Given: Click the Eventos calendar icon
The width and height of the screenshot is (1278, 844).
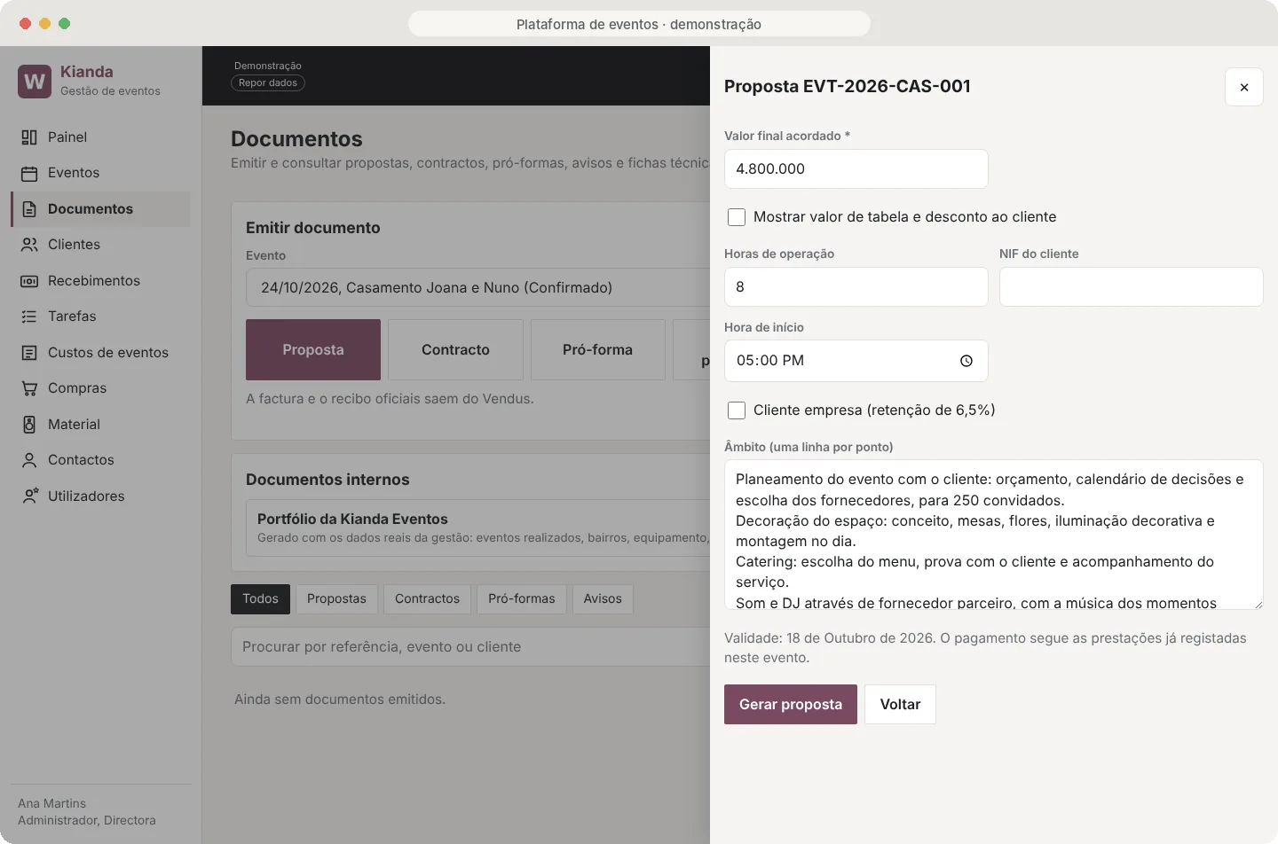Looking at the screenshot, I should pos(29,173).
